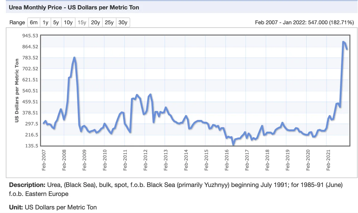Select the 1y range button

46,23
